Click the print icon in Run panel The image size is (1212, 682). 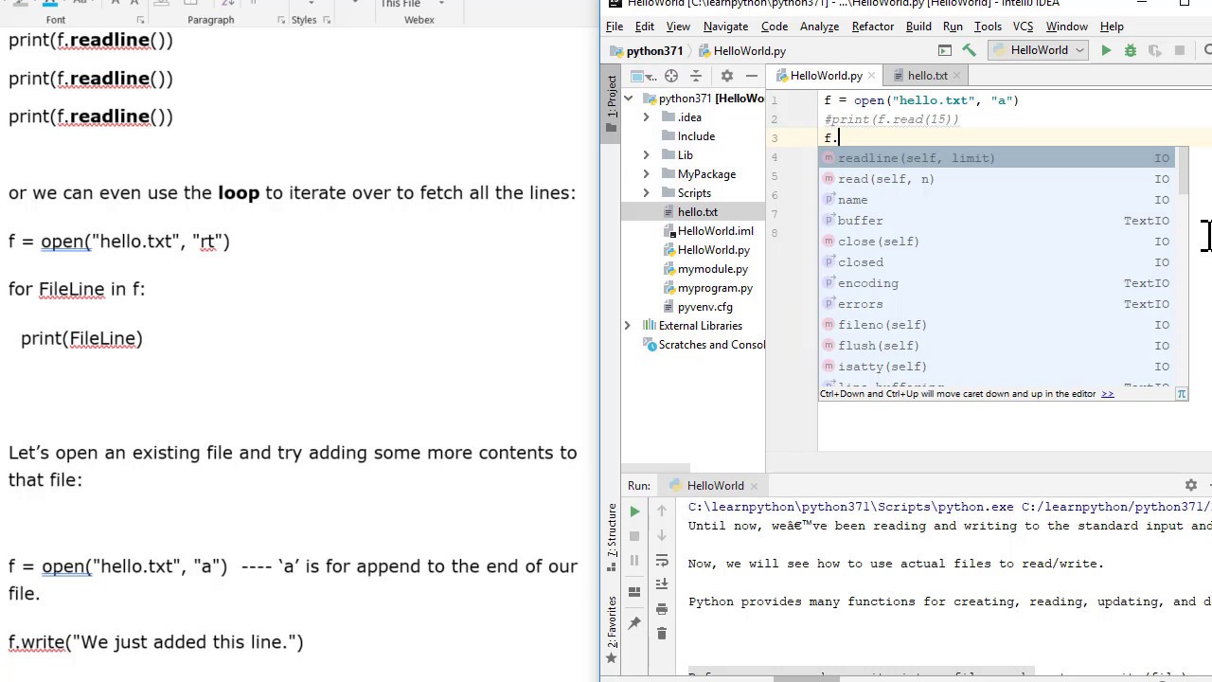pyautogui.click(x=662, y=609)
